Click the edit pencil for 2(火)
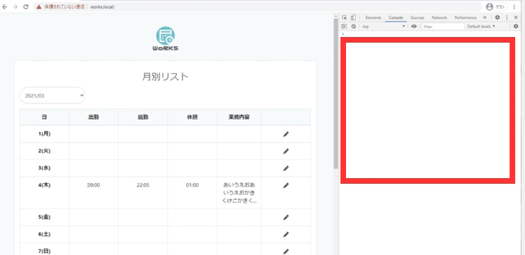Screen dimensions: 525x255 pos(286,152)
